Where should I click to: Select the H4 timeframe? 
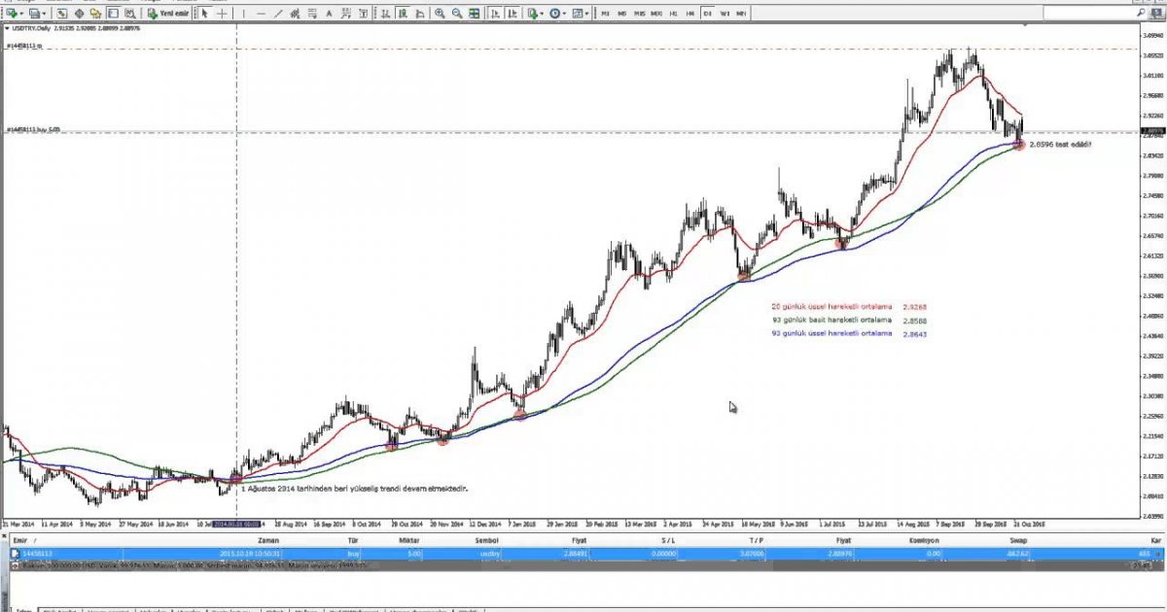[690, 14]
